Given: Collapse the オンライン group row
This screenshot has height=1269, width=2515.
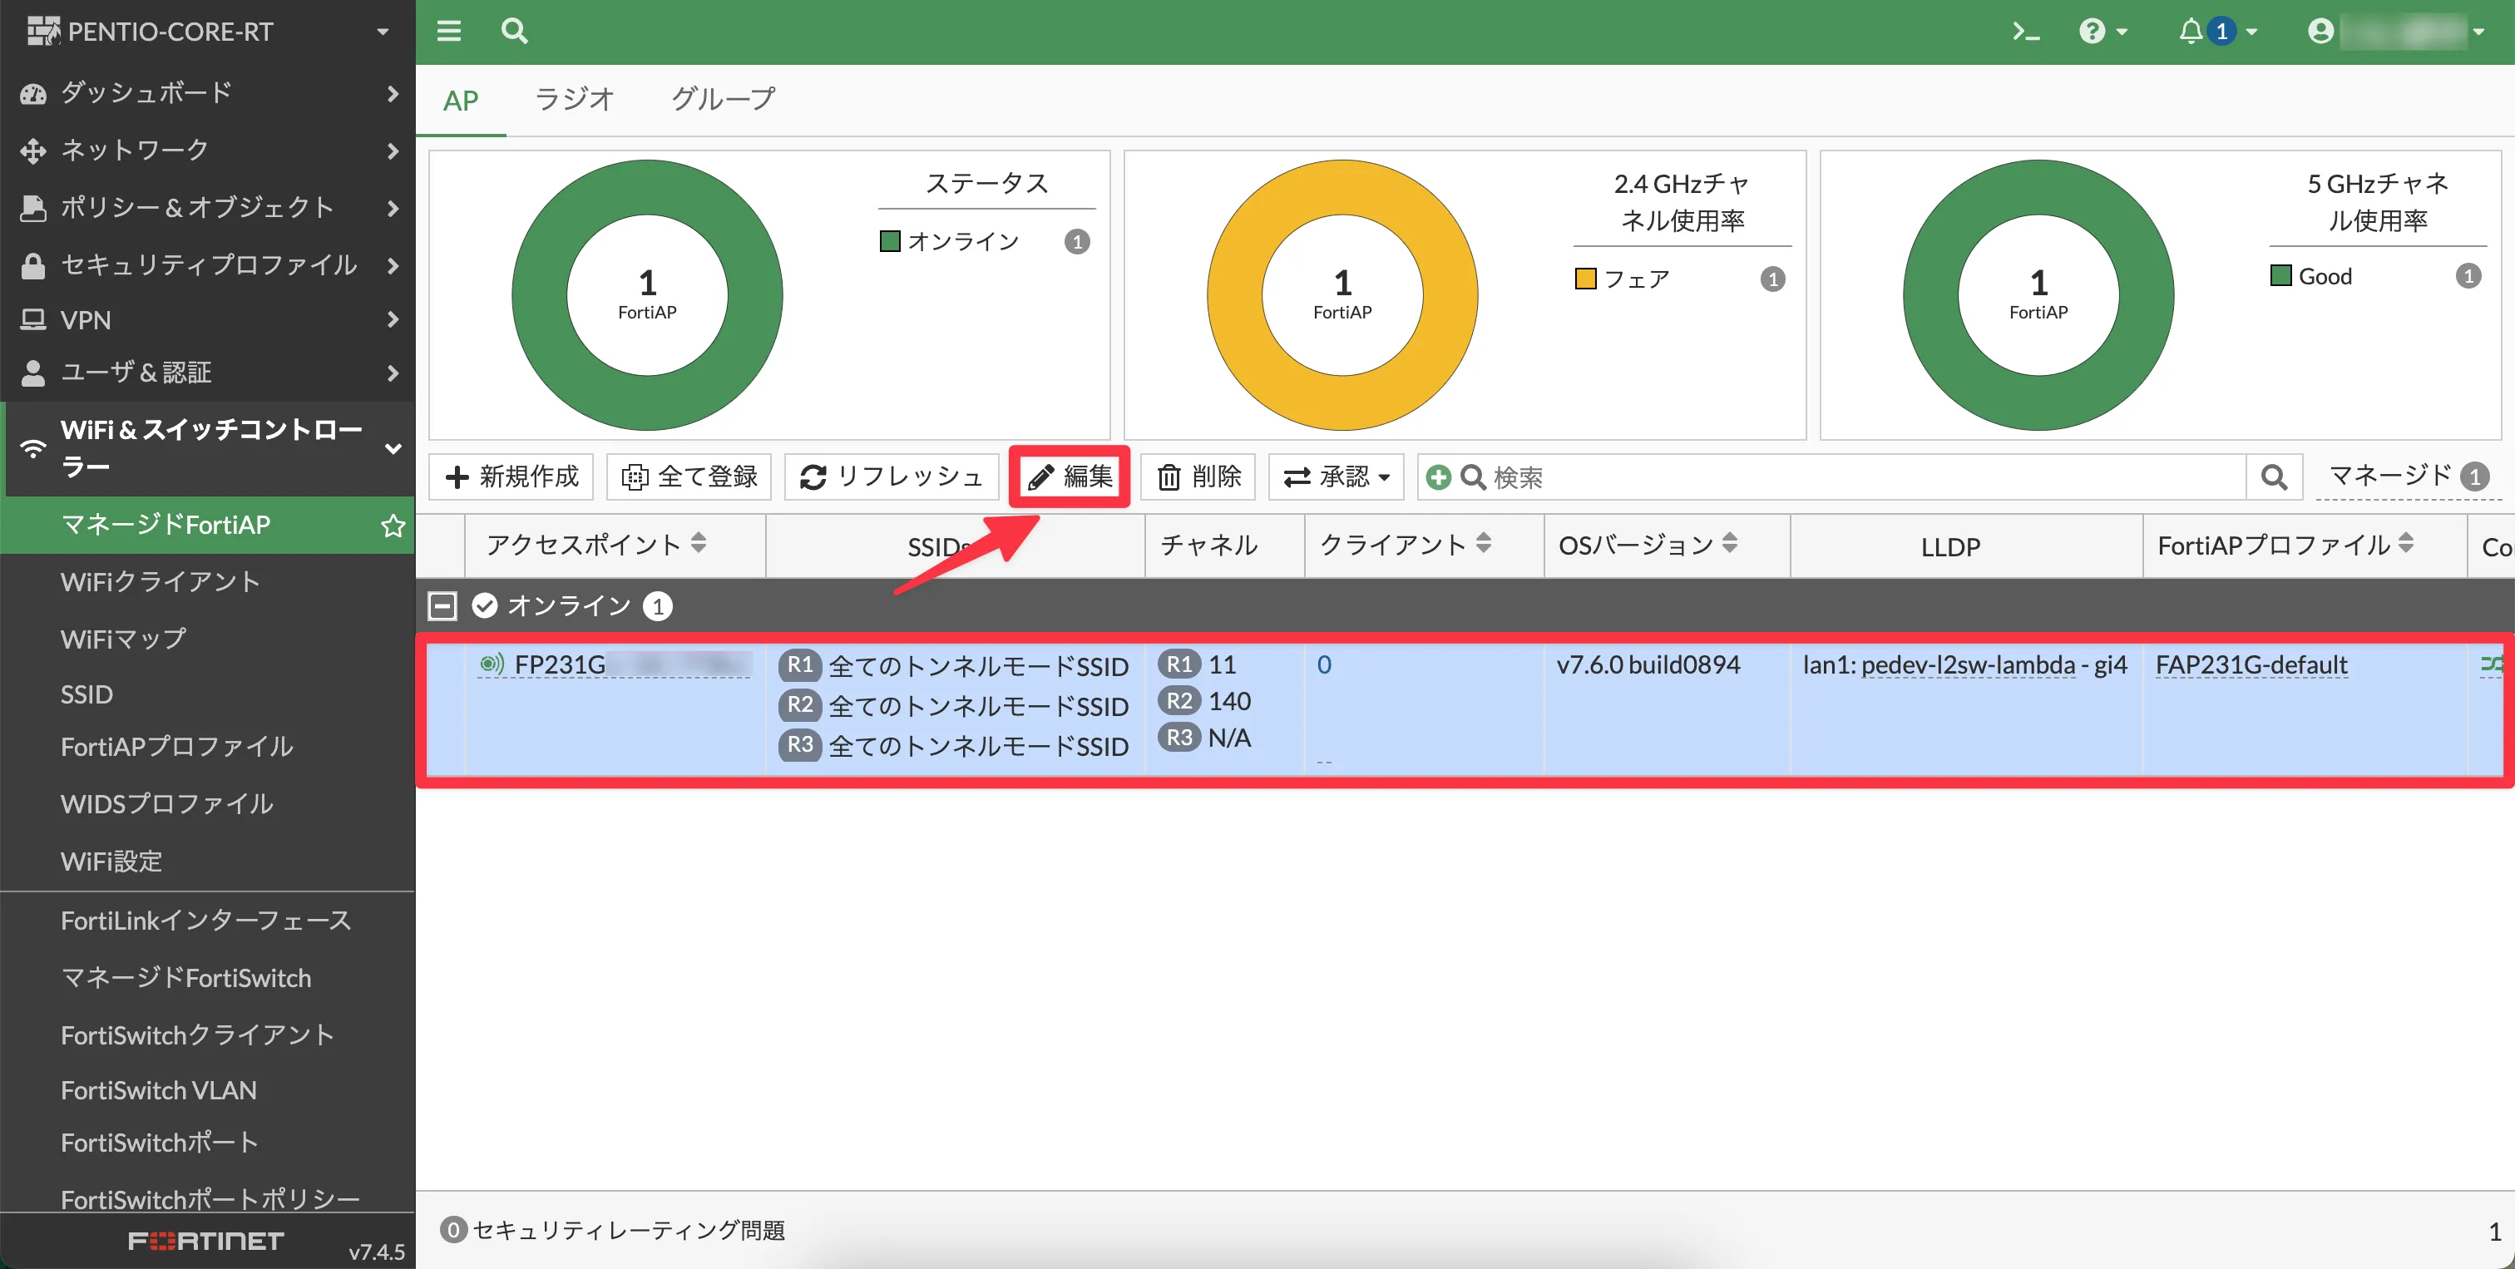Looking at the screenshot, I should (x=442, y=606).
